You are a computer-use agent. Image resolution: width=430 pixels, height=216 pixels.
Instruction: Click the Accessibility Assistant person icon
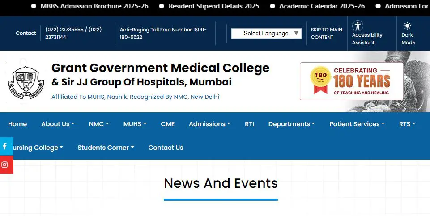[x=358, y=26]
